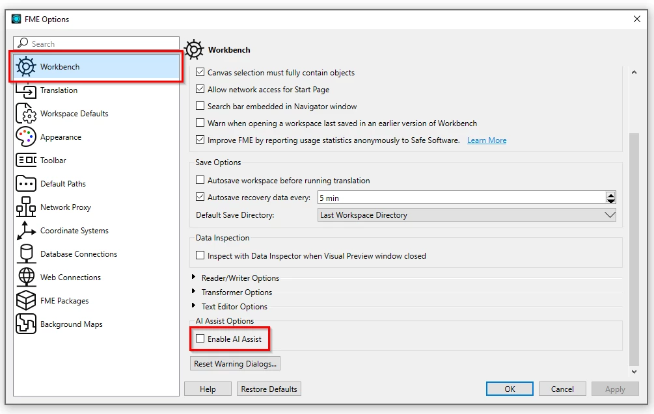Viewport: 654px width, 414px height.
Task: Click the Database Connections cylinder icon
Action: (x=26, y=253)
